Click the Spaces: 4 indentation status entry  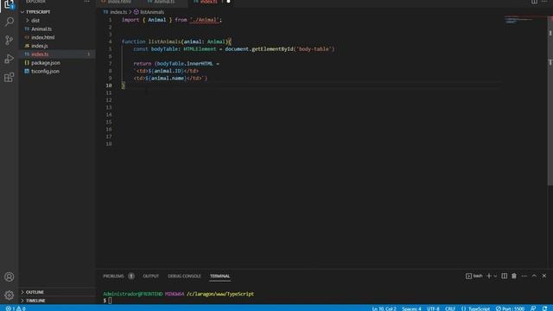(x=411, y=308)
